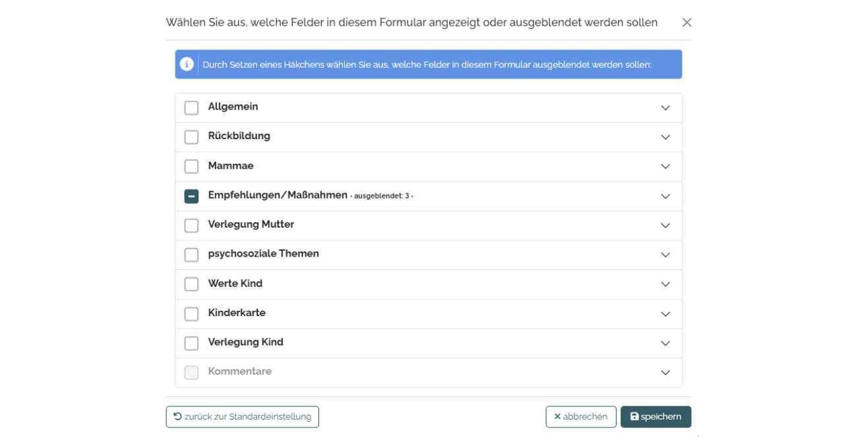Image resolution: width=850 pixels, height=444 pixels.
Task: Expand Empfehlungen/Maßnahmen chevron arrow
Action: coord(665,196)
